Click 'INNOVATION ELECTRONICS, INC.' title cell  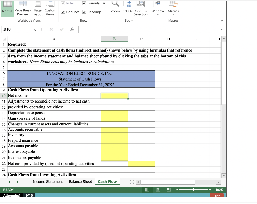pyautogui.click(x=81, y=73)
